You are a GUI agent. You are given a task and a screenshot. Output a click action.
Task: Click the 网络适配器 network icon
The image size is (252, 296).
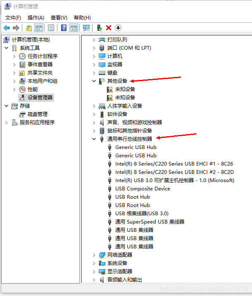pos(102,255)
